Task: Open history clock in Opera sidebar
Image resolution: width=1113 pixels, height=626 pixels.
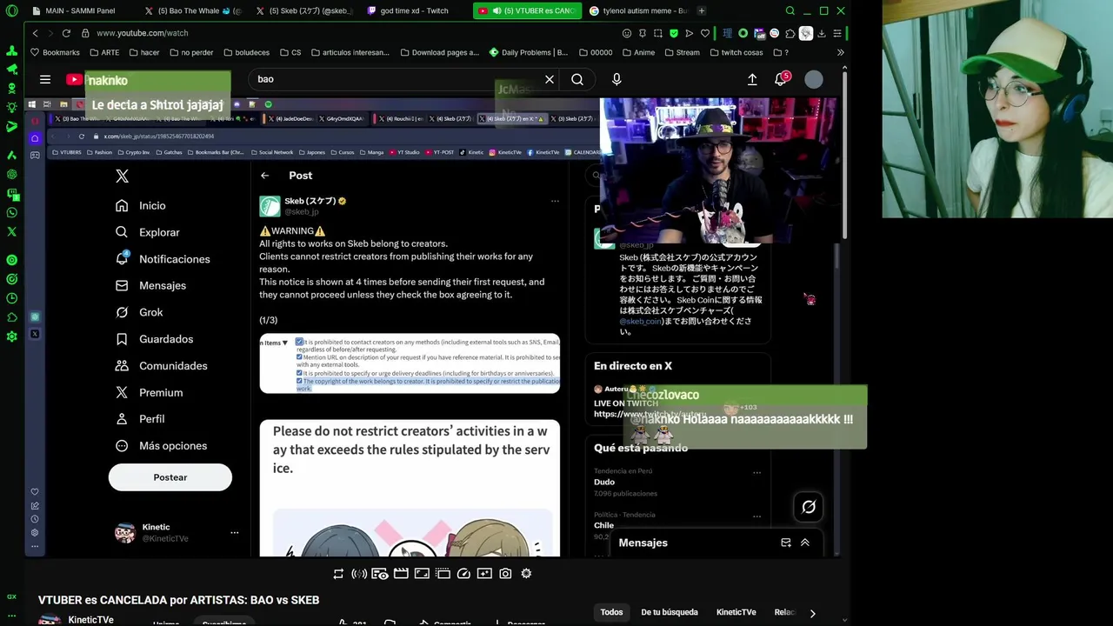Action: click(x=11, y=298)
